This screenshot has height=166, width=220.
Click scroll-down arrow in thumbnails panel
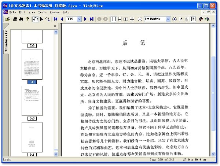pyautogui.click(x=56, y=154)
